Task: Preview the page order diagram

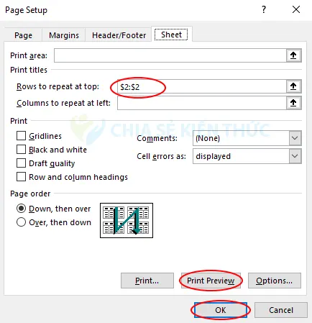Action: (x=127, y=220)
